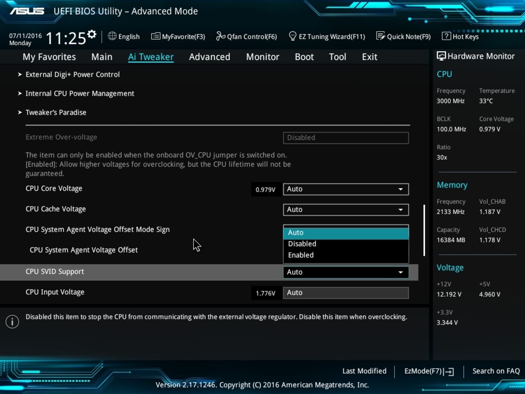Click the 11:25 clock time
Image resolution: width=525 pixels, height=394 pixels.
(x=66, y=38)
